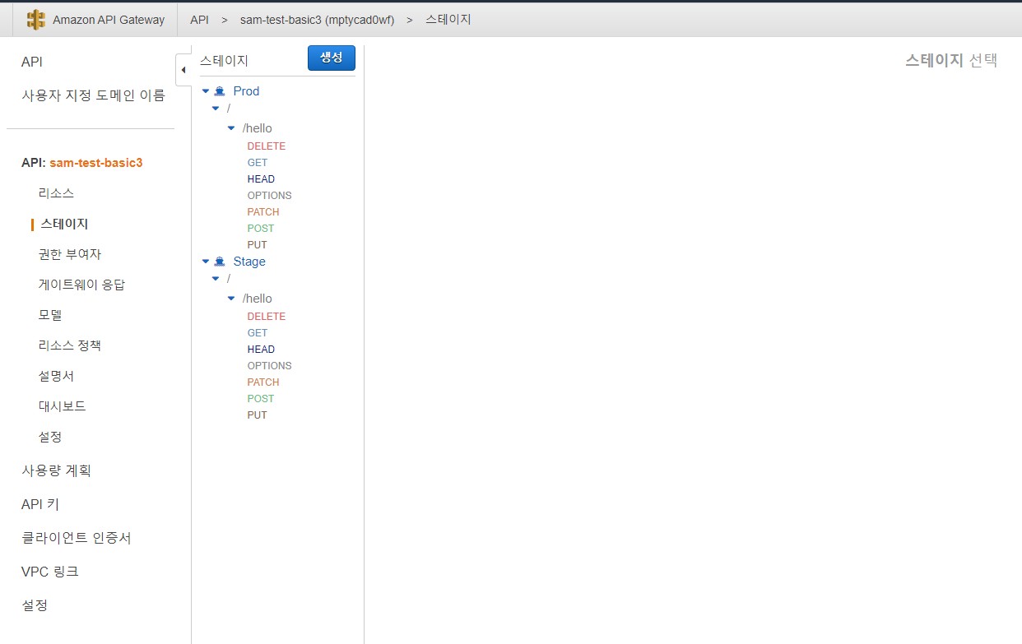Select POST method under Prod

(261, 229)
